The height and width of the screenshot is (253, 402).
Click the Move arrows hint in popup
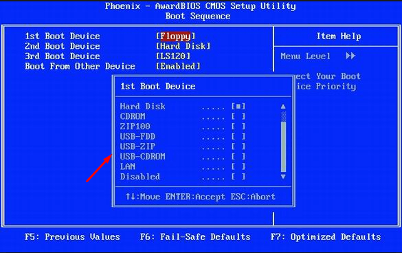143,197
